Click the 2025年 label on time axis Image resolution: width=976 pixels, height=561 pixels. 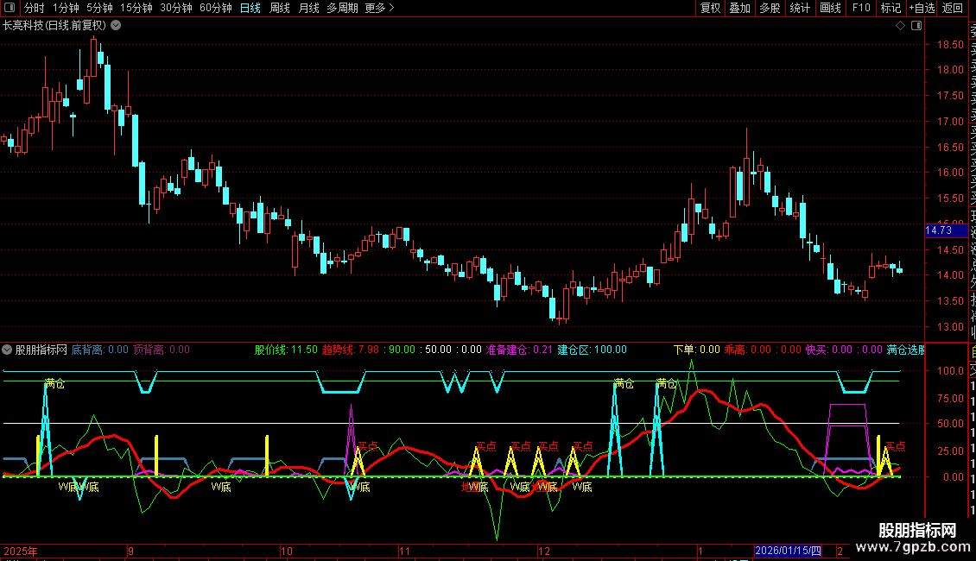(21, 551)
